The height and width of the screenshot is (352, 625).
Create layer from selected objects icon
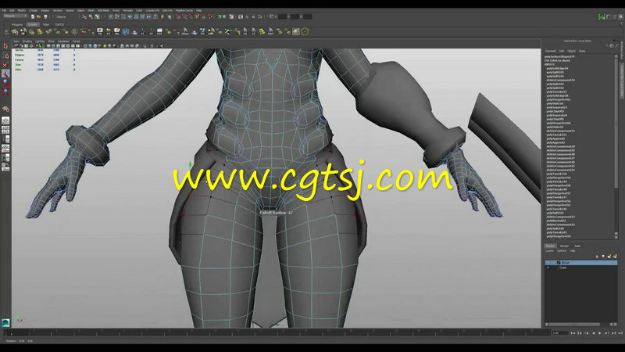click(x=616, y=257)
